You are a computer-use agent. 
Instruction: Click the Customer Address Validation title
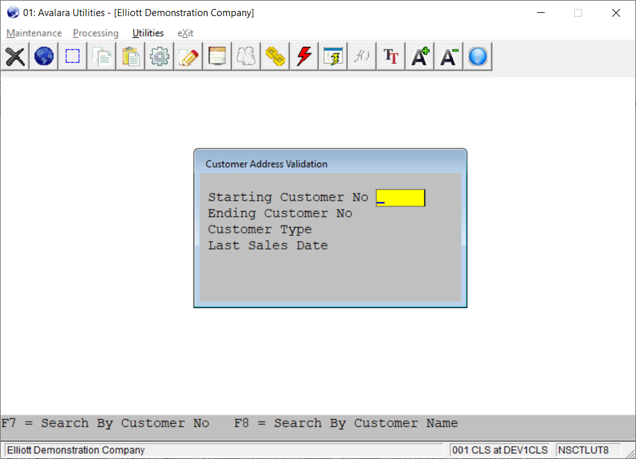tap(267, 164)
